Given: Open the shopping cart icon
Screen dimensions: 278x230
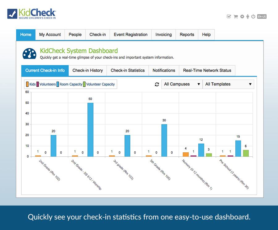Looking at the screenshot, I should tap(235, 16).
